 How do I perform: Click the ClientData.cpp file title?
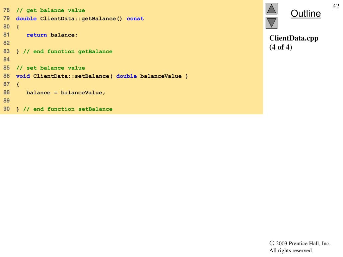point(294,38)
